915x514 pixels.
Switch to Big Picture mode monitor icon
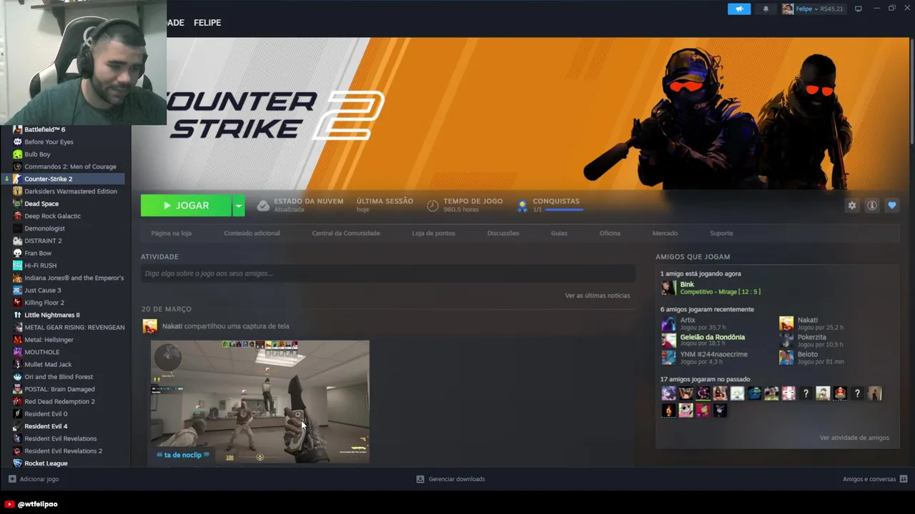pos(859,9)
